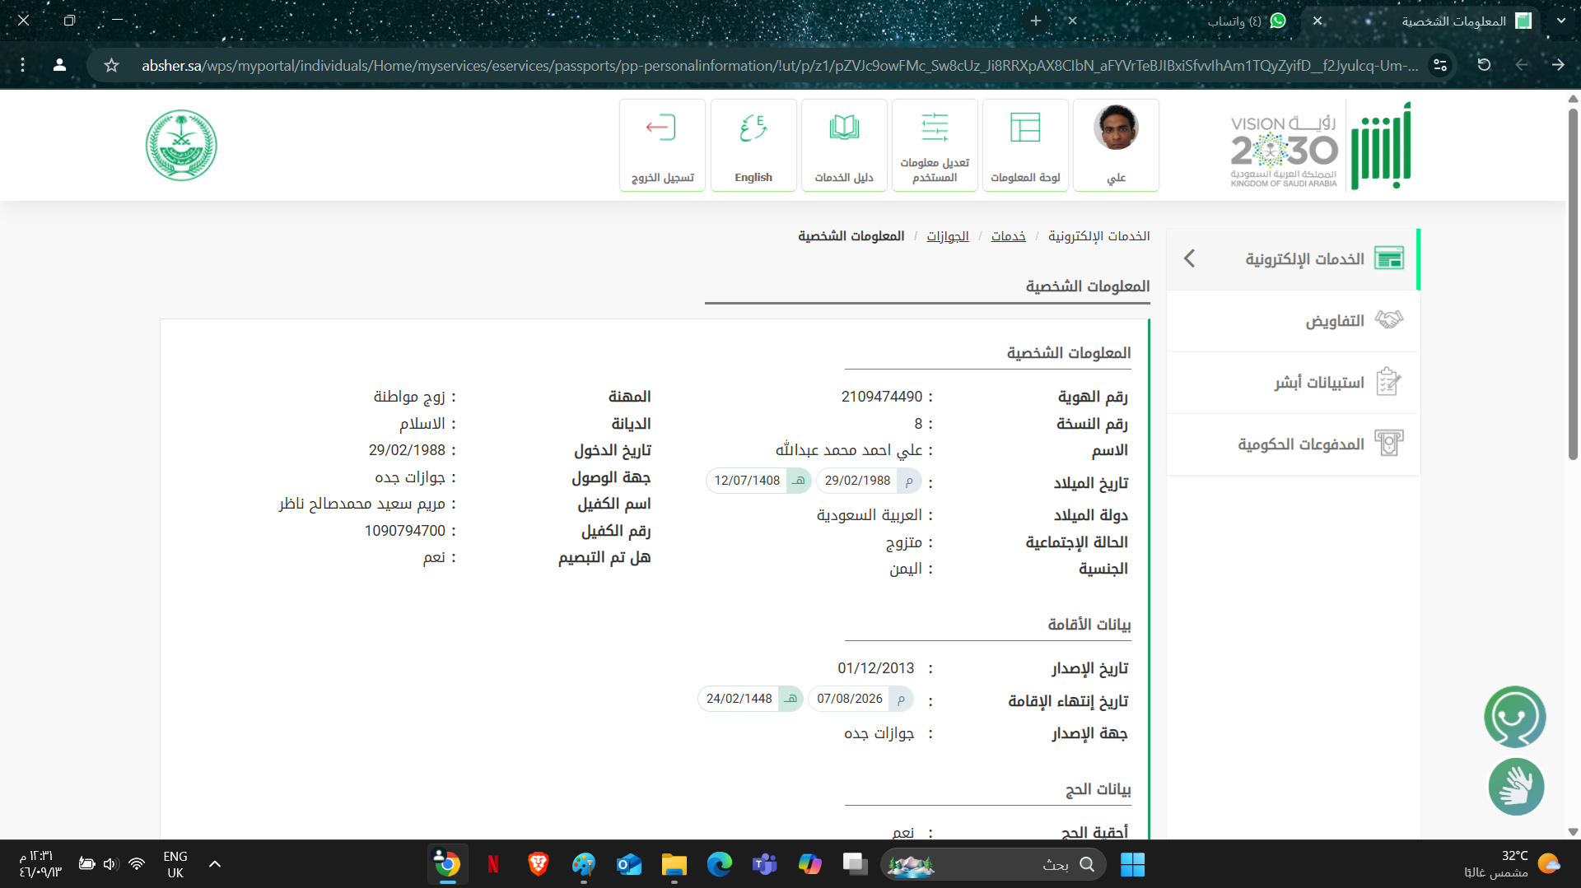Open the chat assistant bubble icon
The height and width of the screenshot is (888, 1581).
click(x=1514, y=716)
